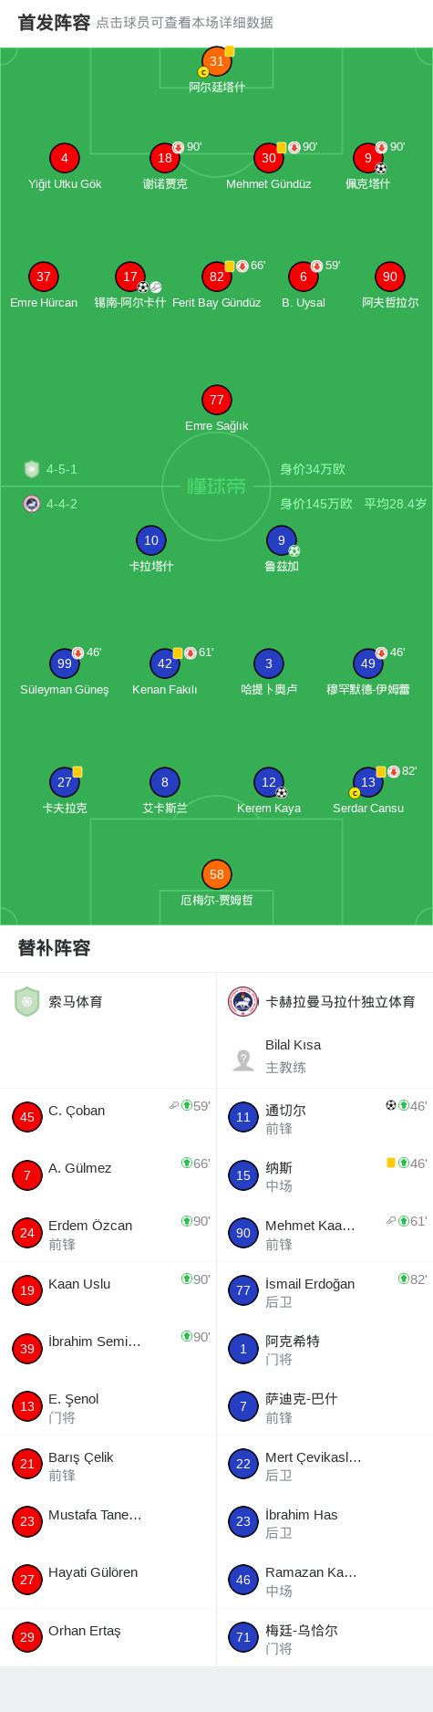Select substitute C. Çoban row
433x1712 pixels.
point(108,1117)
